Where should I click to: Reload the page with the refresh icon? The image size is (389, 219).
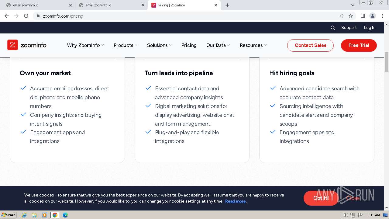[26, 16]
